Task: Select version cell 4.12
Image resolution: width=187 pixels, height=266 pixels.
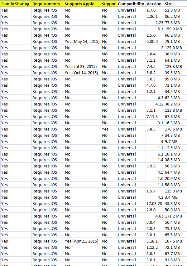Action: [155, 104]
